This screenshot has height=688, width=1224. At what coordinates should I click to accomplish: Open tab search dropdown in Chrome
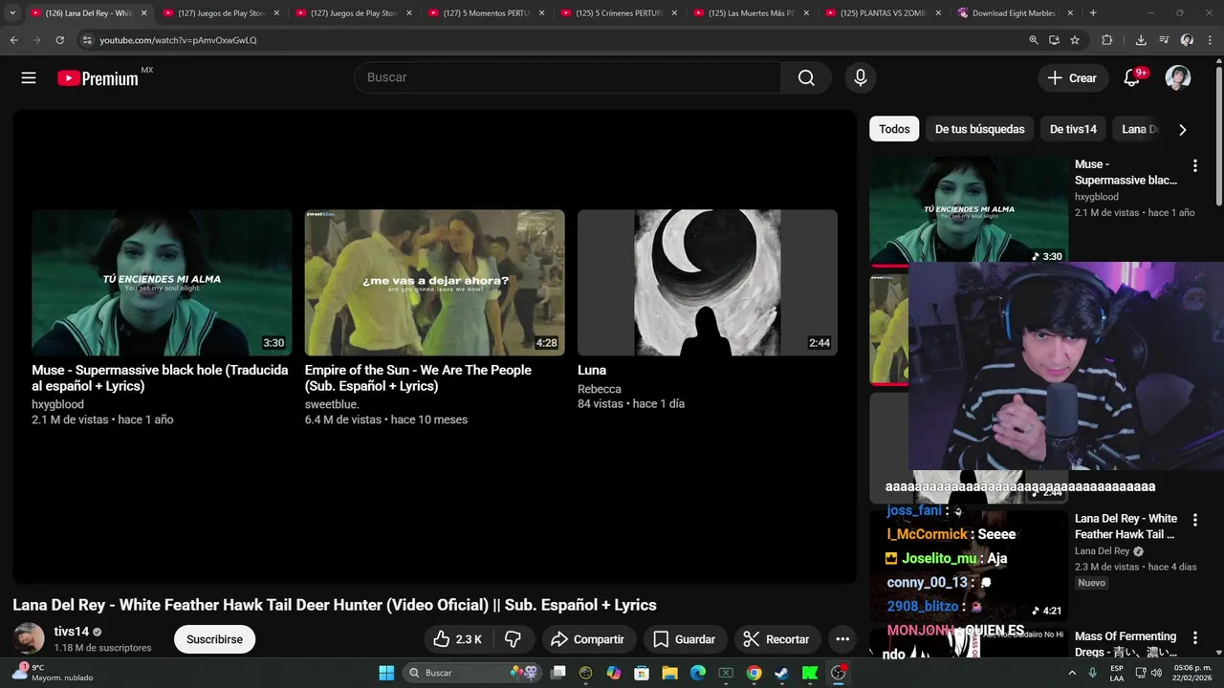click(x=11, y=13)
